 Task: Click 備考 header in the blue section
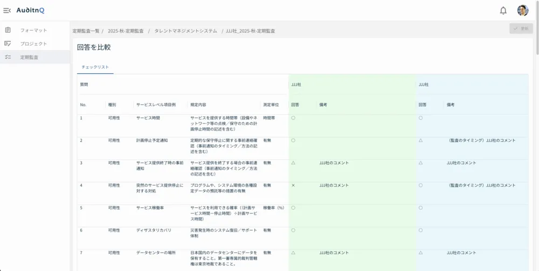coord(451,105)
